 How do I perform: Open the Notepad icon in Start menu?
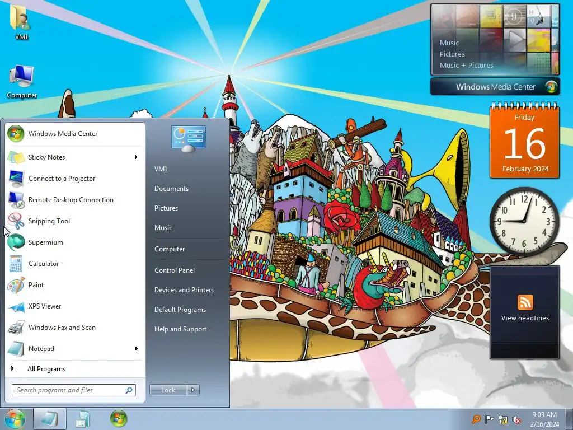(16, 349)
